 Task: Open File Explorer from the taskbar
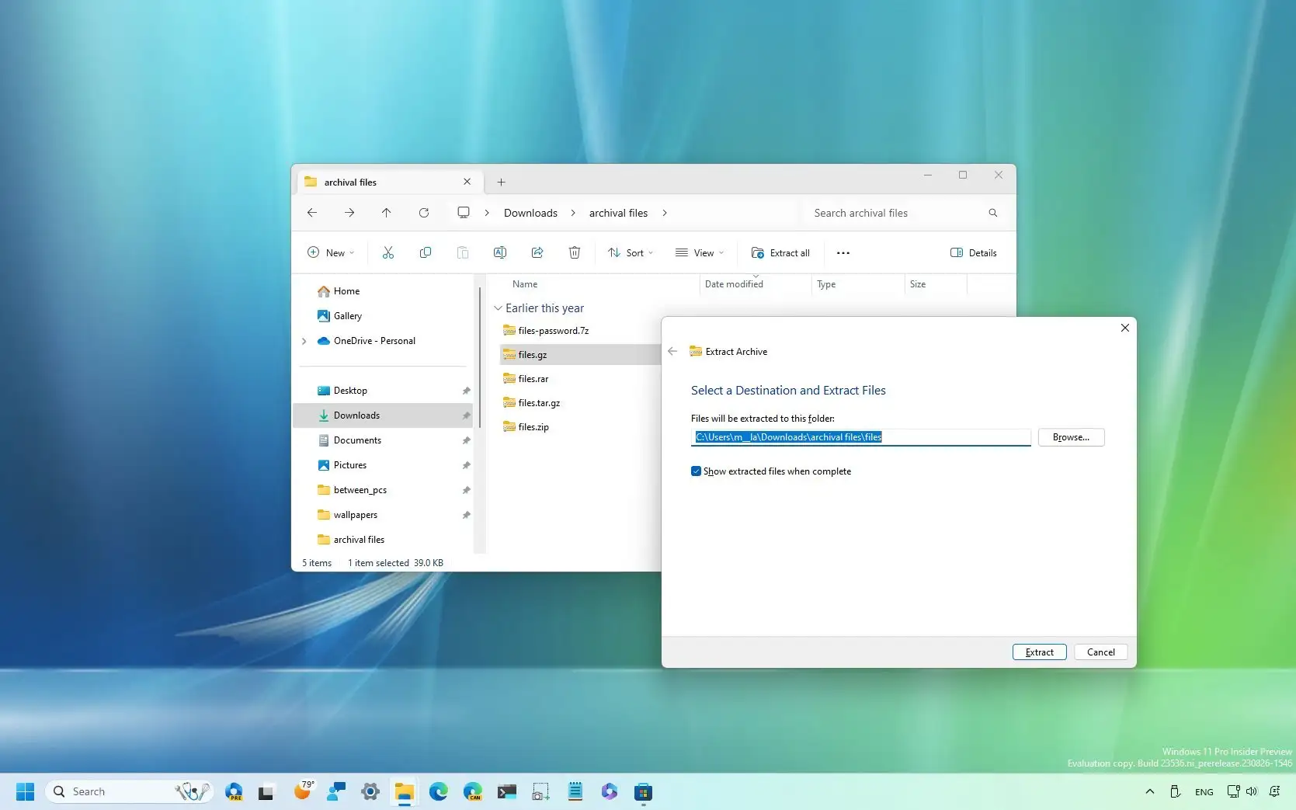(x=403, y=791)
